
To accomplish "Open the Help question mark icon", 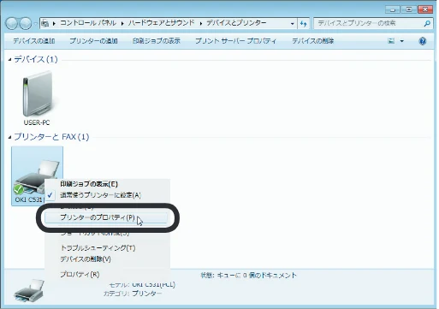I will coord(423,41).
